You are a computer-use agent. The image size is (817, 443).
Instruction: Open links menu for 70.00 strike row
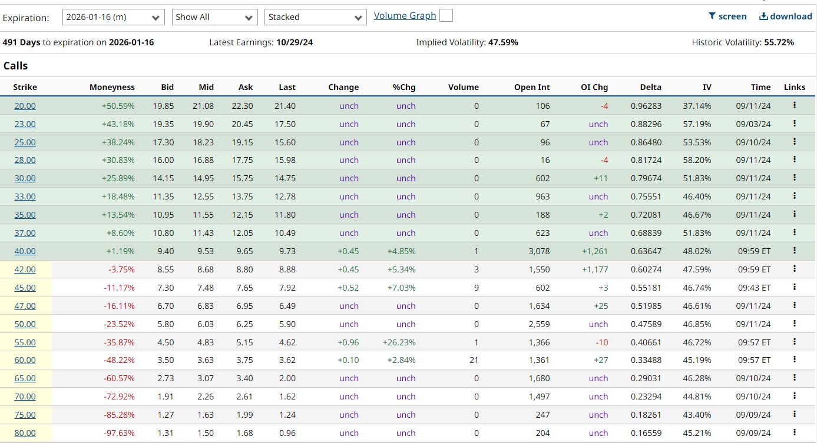794,396
